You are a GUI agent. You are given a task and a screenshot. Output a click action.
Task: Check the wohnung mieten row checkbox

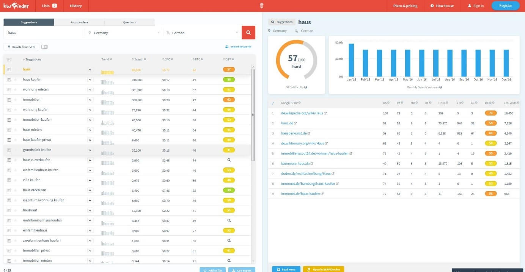click(x=9, y=90)
